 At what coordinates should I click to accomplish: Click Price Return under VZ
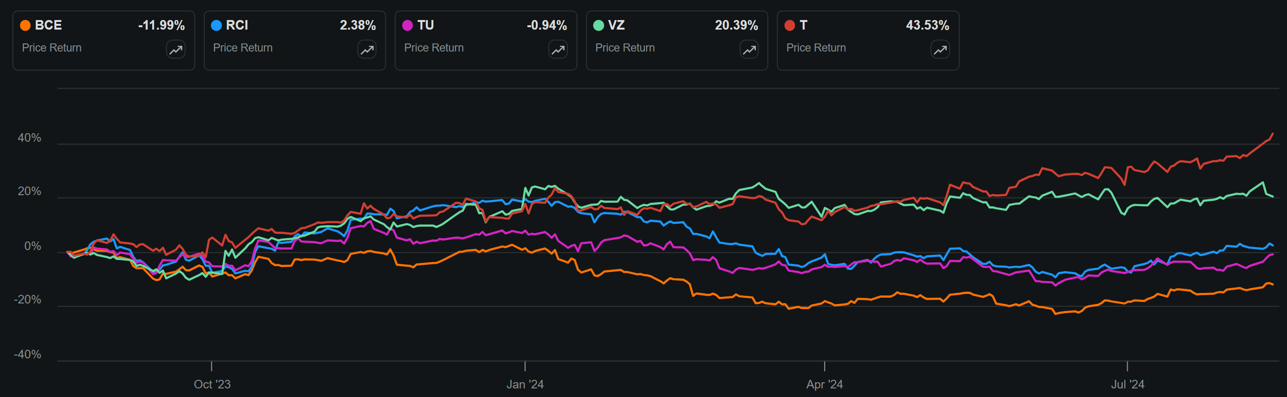point(625,48)
